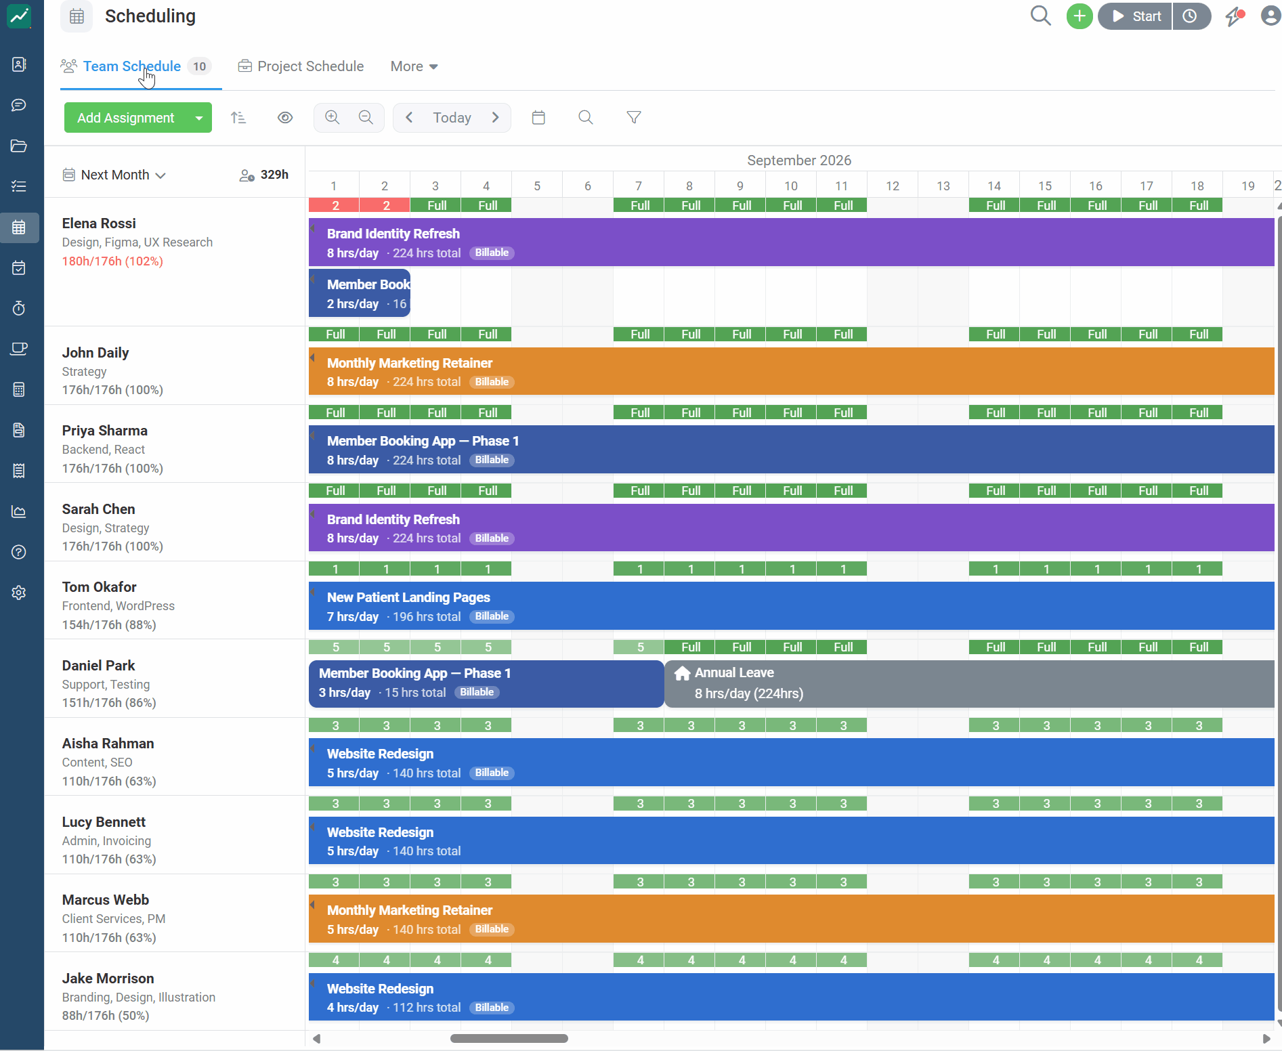Click the schedule search icon in toolbar
Image resolution: width=1282 pixels, height=1051 pixels.
(x=586, y=118)
